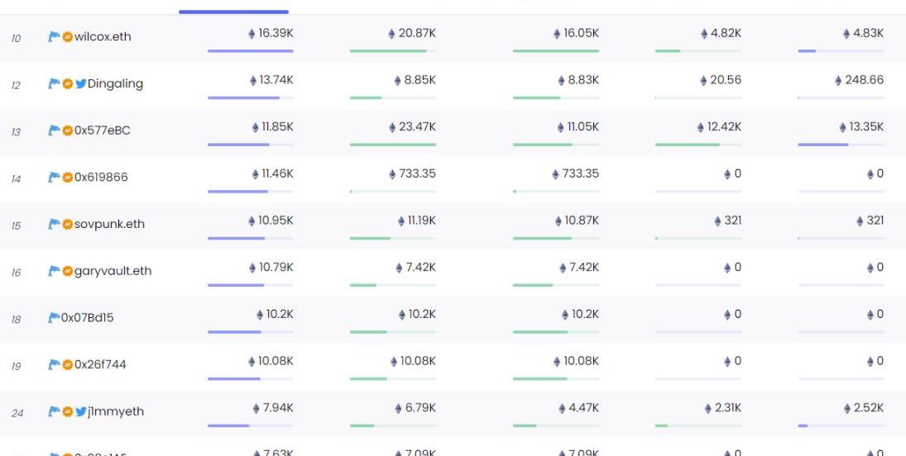Viewport: 906px width, 456px height.
Task: Click the whale icon next to 0x07Bd15
Action: tap(54, 317)
